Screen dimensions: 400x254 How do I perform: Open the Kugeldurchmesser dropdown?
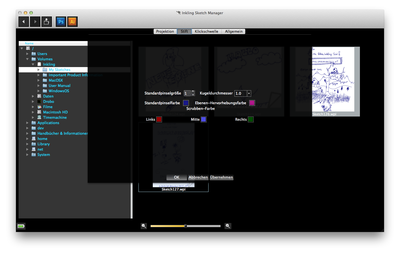(249, 93)
